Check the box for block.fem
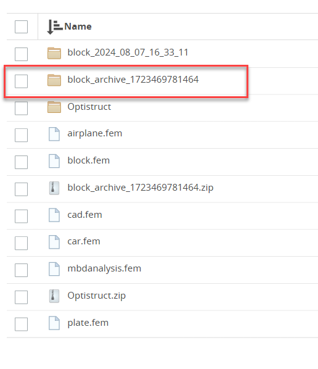 21,162
